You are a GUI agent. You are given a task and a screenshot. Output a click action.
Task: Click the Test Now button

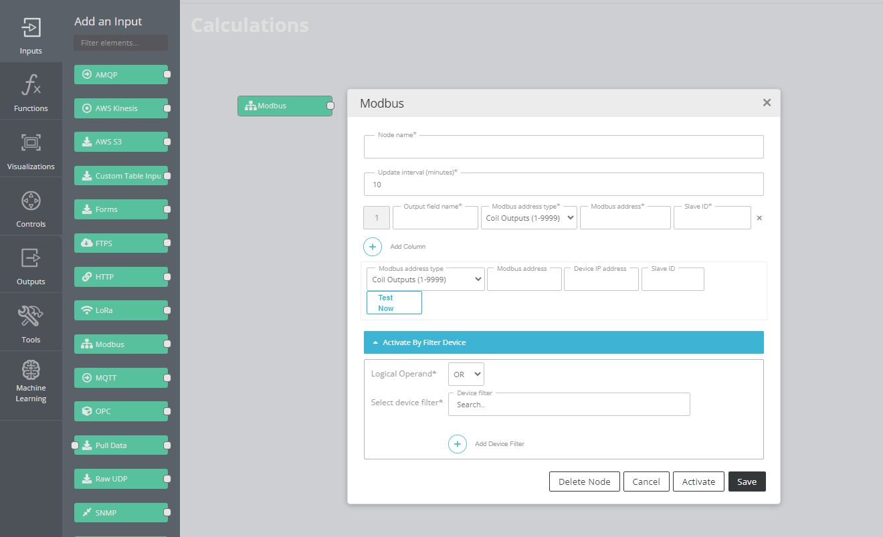(394, 303)
